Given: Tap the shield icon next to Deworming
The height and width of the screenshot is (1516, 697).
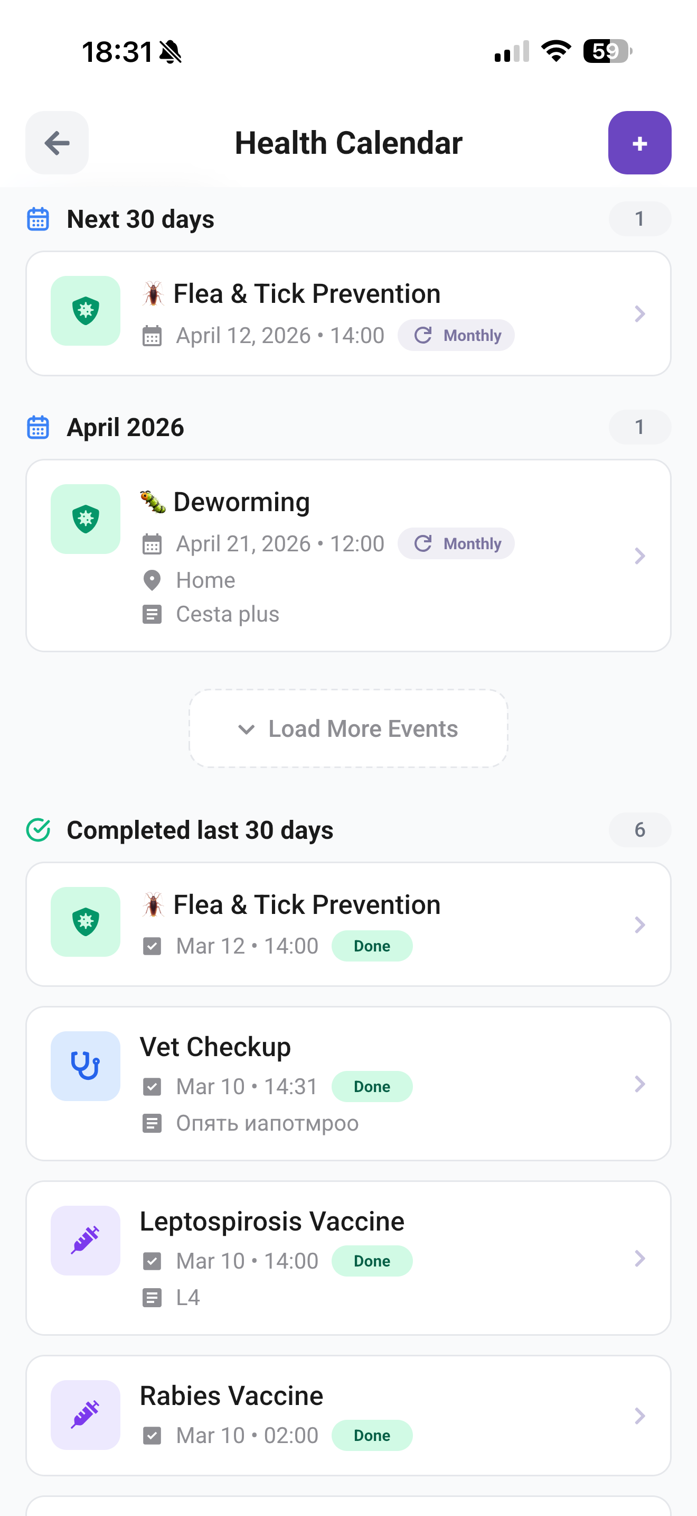Looking at the screenshot, I should pyautogui.click(x=85, y=519).
